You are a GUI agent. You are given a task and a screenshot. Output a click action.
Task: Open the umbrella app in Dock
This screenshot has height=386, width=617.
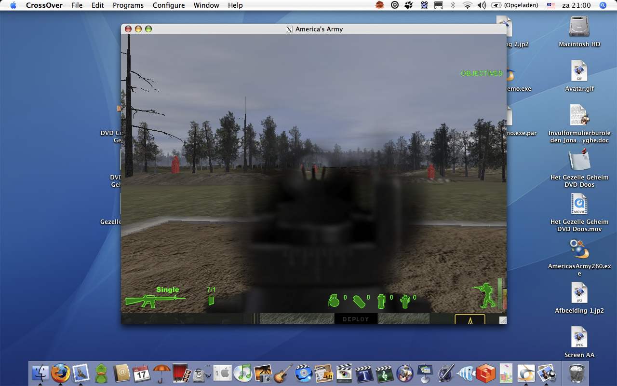[162, 373]
